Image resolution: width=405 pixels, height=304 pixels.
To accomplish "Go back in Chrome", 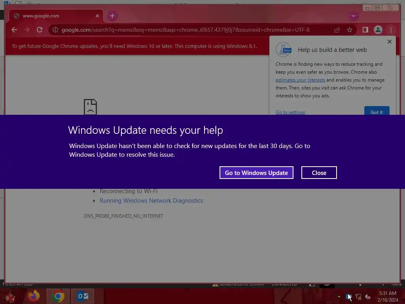I will [x=14, y=30].
